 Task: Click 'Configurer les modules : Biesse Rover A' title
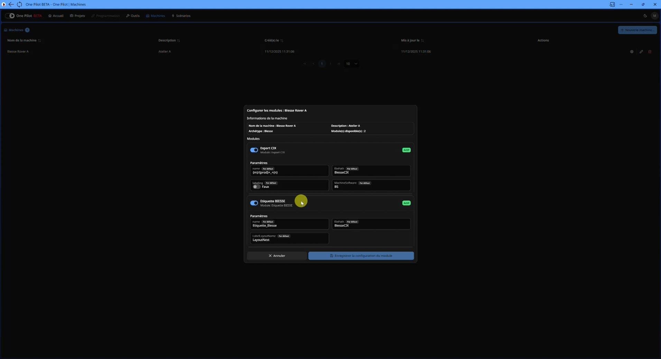coord(277,110)
